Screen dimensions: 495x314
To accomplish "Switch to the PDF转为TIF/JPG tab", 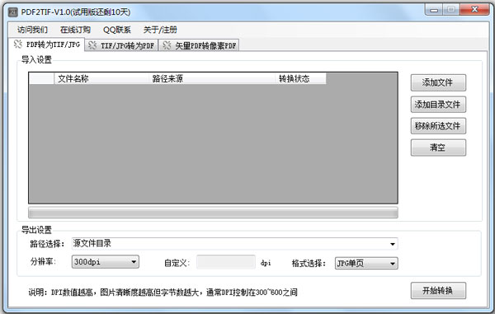I will tap(47, 45).
